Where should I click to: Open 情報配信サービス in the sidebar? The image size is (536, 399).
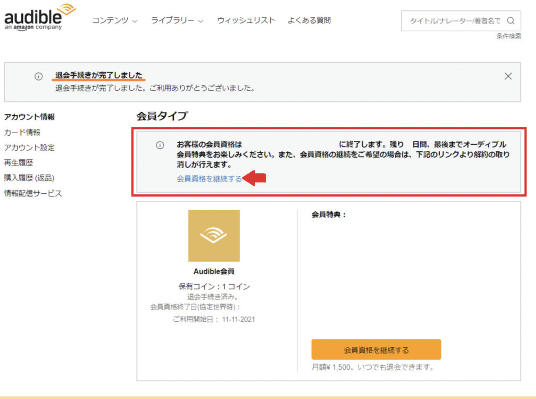33,193
